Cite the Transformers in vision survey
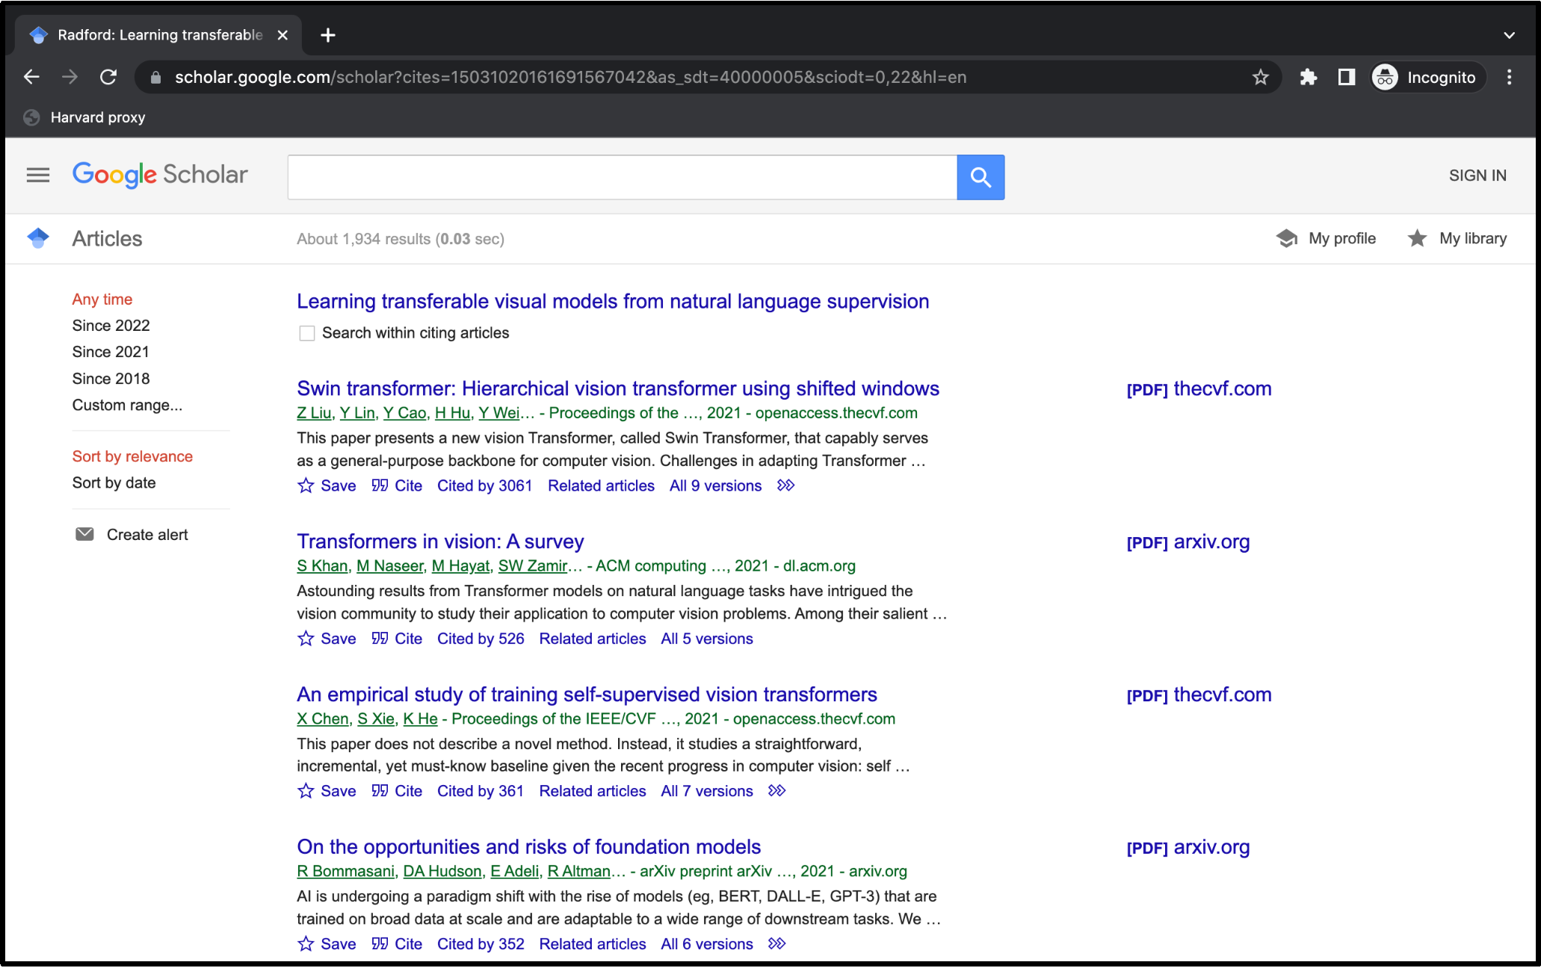1541x968 pixels. tap(397, 639)
